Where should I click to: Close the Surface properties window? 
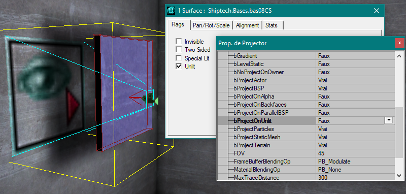tap(377, 11)
